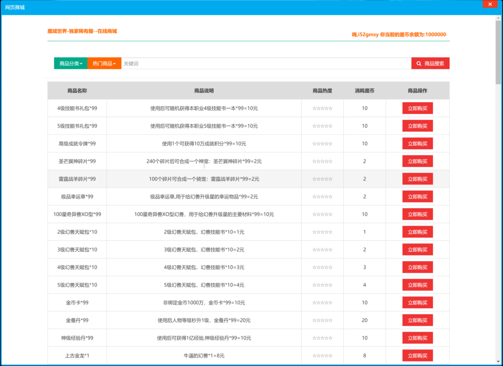This screenshot has height=366, width=503.
Task: Purchase 5级幻兽天赋包*10 with 立即购买
Action: 418,285
